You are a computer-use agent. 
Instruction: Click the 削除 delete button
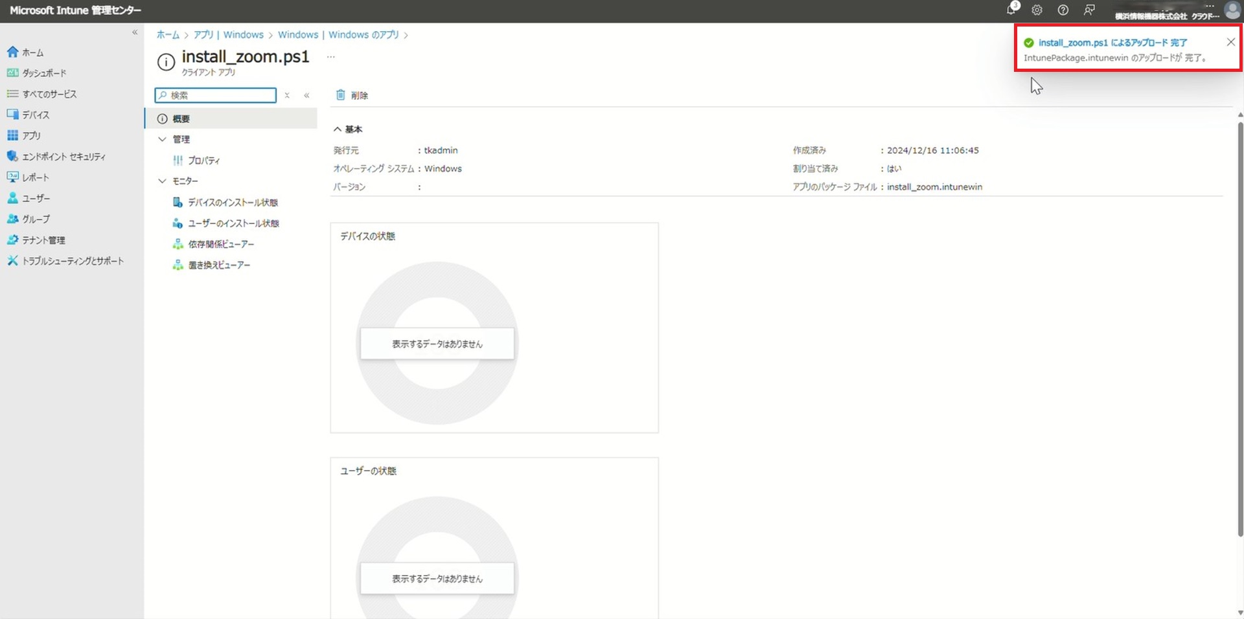[x=352, y=95]
